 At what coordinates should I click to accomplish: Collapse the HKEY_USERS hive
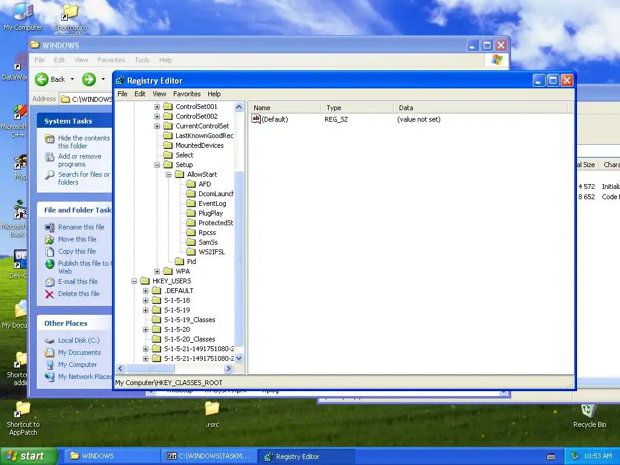pos(134,281)
